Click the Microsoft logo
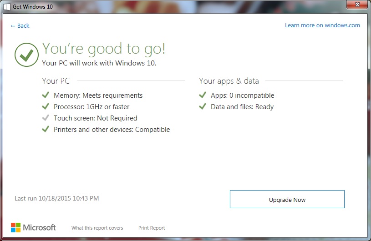Image resolution: width=371 pixels, height=241 pixels. click(33, 227)
